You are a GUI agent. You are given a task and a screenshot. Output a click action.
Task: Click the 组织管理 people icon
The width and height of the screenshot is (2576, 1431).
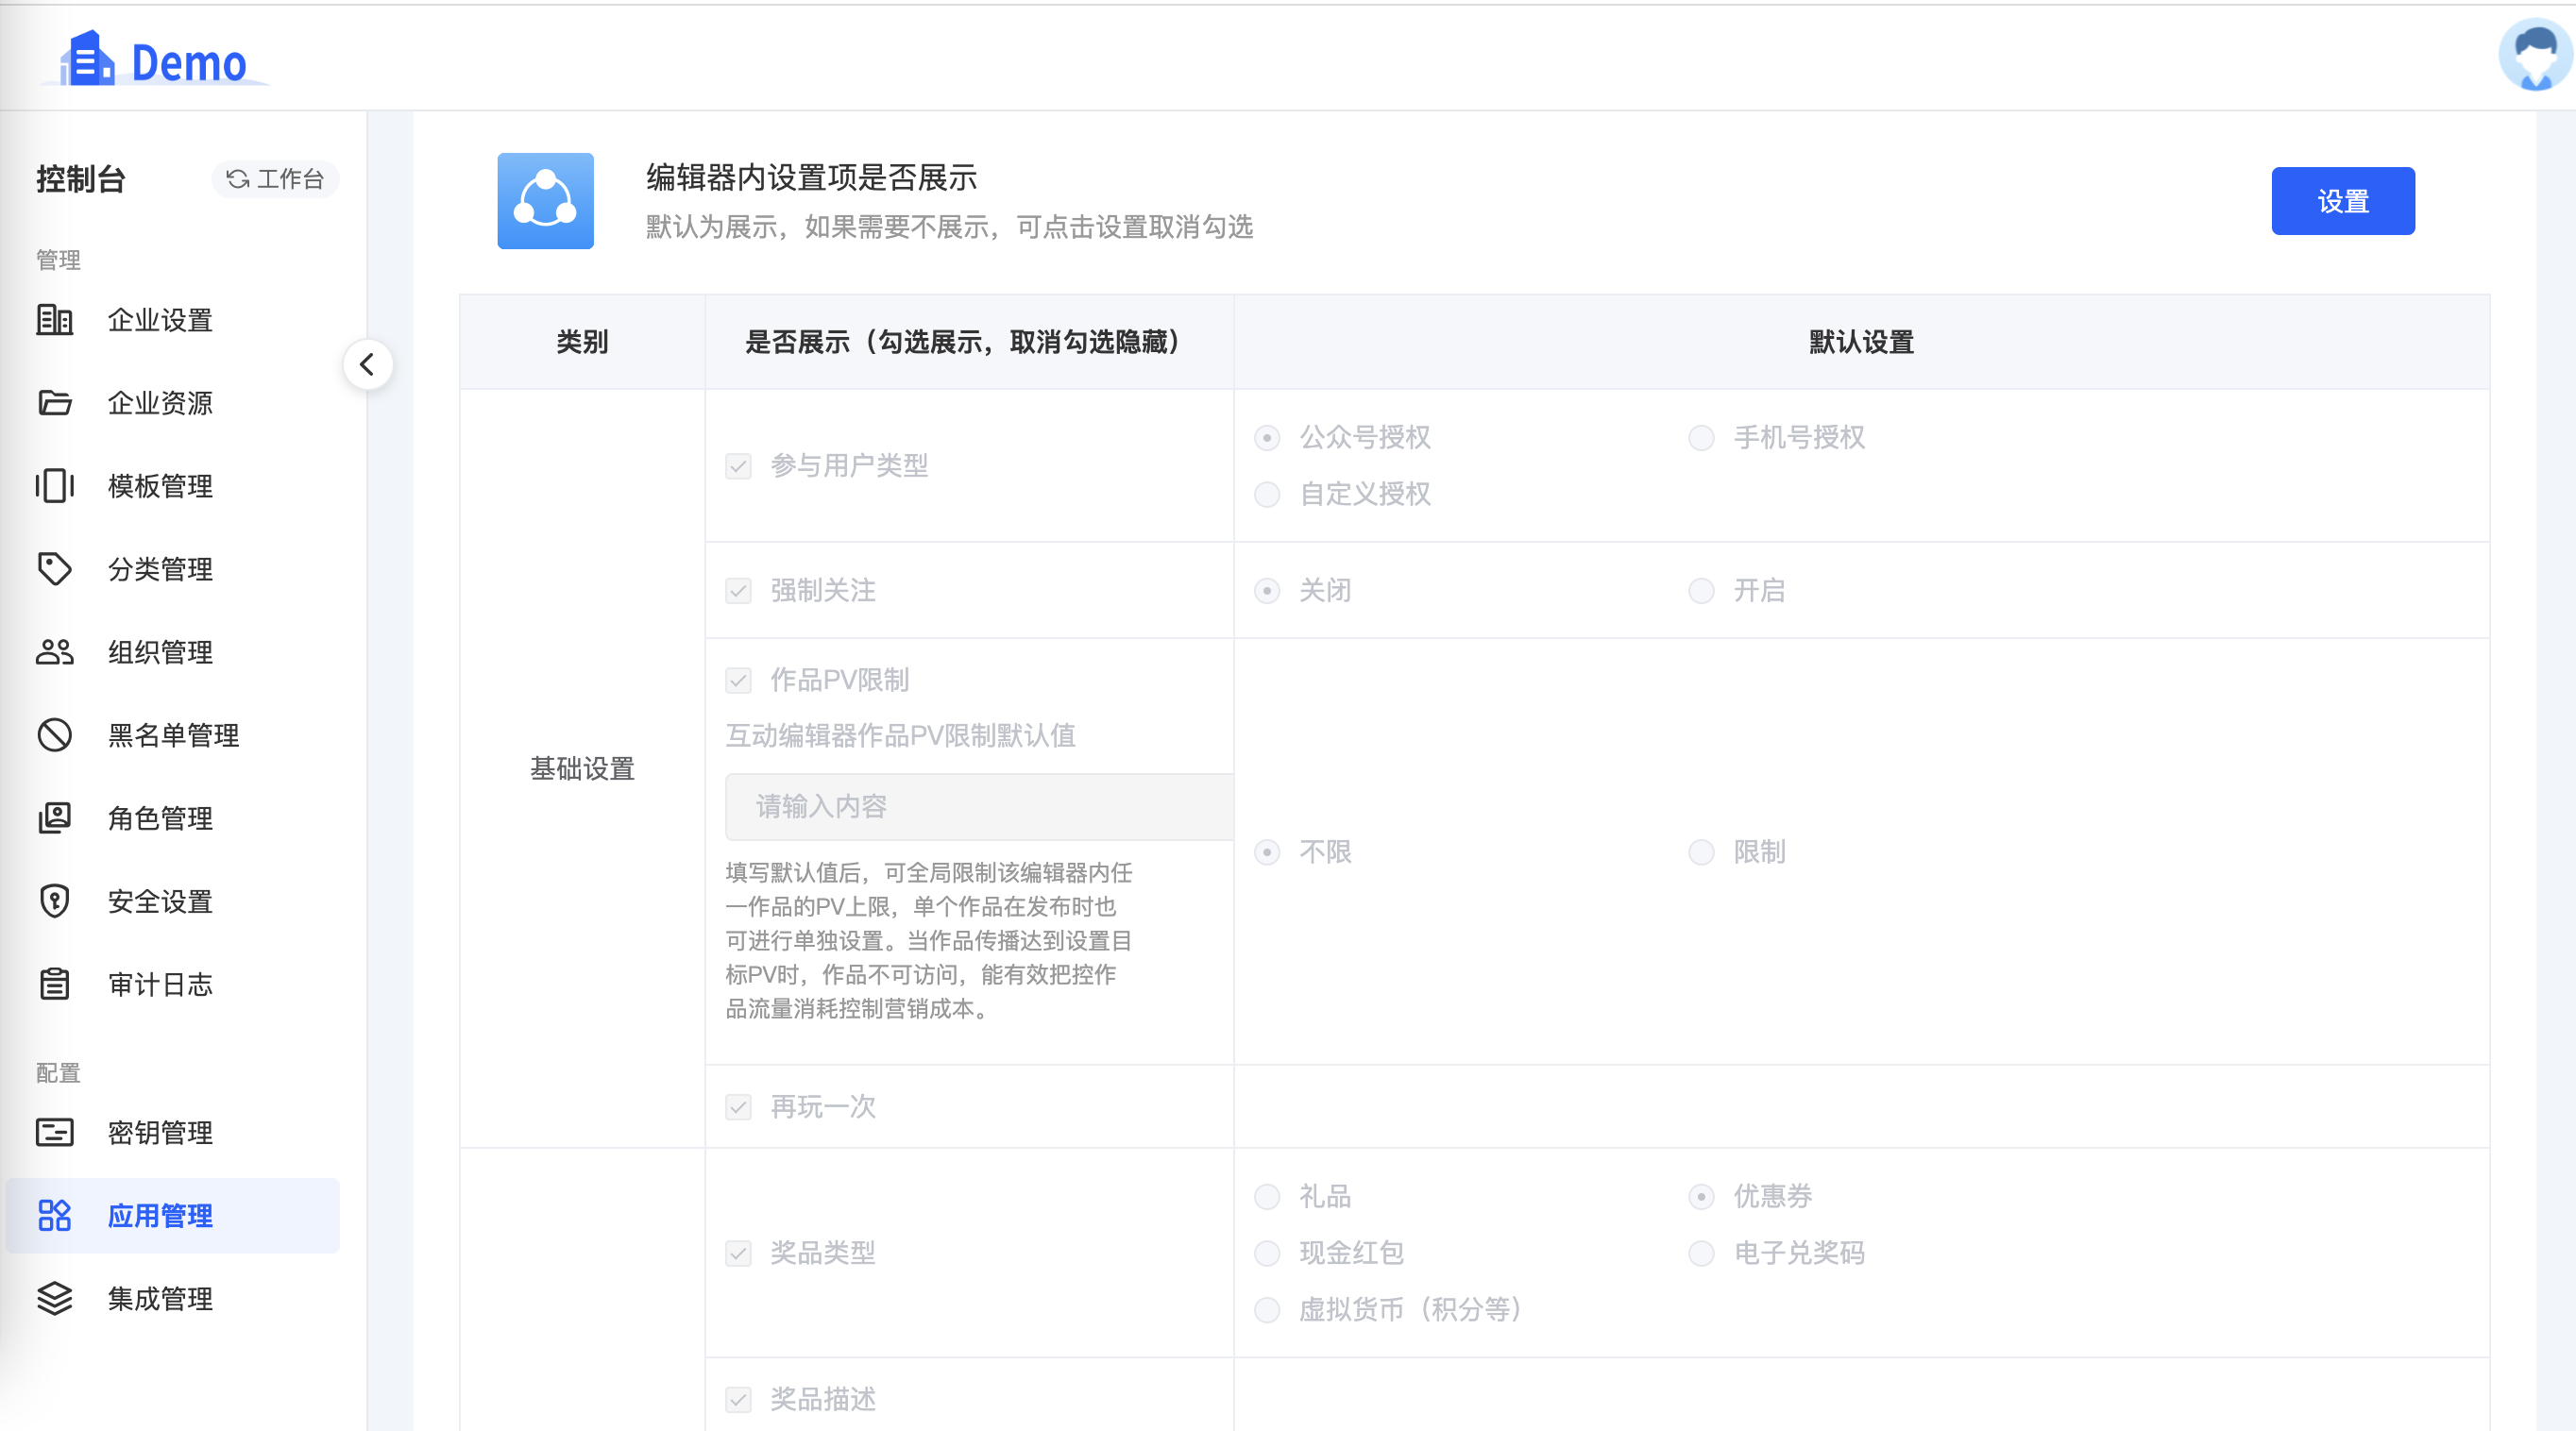(x=55, y=651)
